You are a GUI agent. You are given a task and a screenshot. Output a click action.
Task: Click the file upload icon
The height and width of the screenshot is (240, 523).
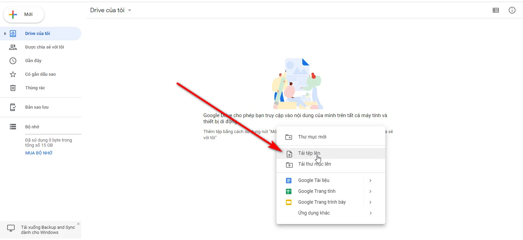coord(289,154)
